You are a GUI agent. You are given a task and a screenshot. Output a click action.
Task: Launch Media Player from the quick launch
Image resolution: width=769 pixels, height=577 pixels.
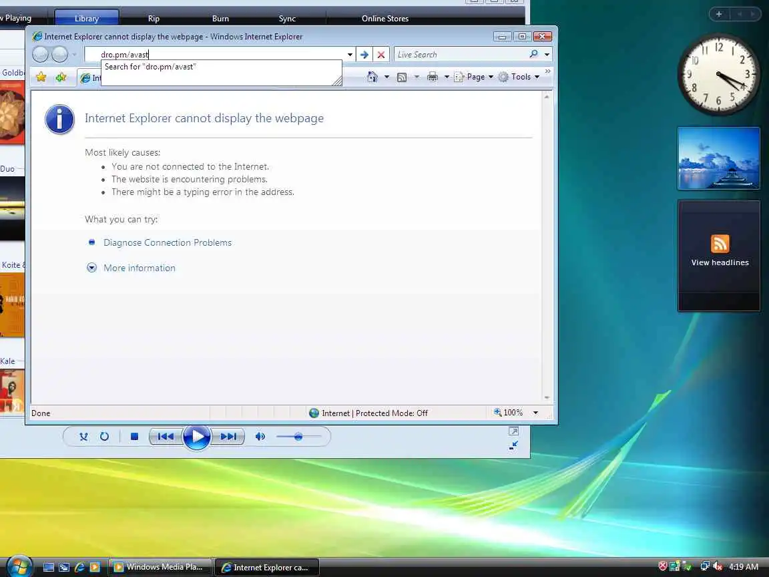(95, 567)
